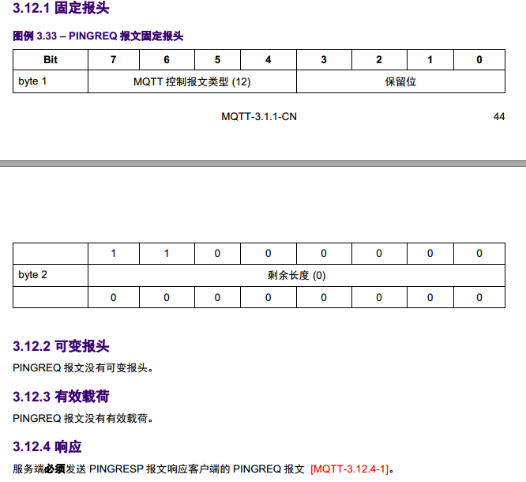This screenshot has width=526, height=482.
Task: Select the MQTT 控制报文类型 (12) cell
Action: click(192, 81)
